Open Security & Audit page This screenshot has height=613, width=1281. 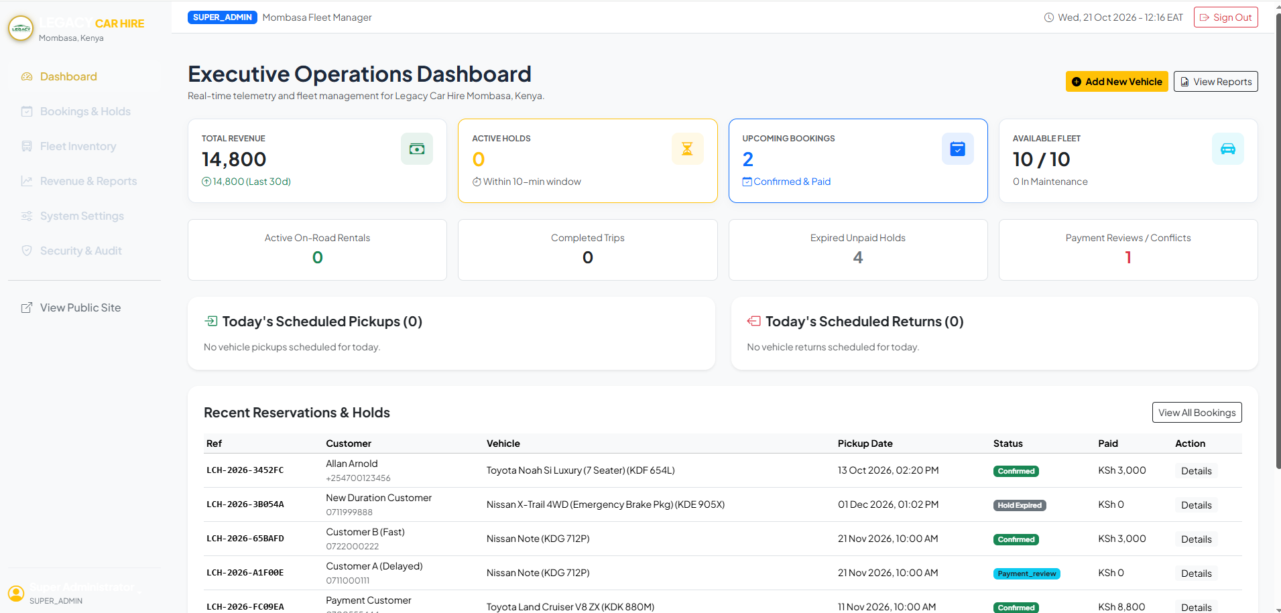tap(84, 251)
